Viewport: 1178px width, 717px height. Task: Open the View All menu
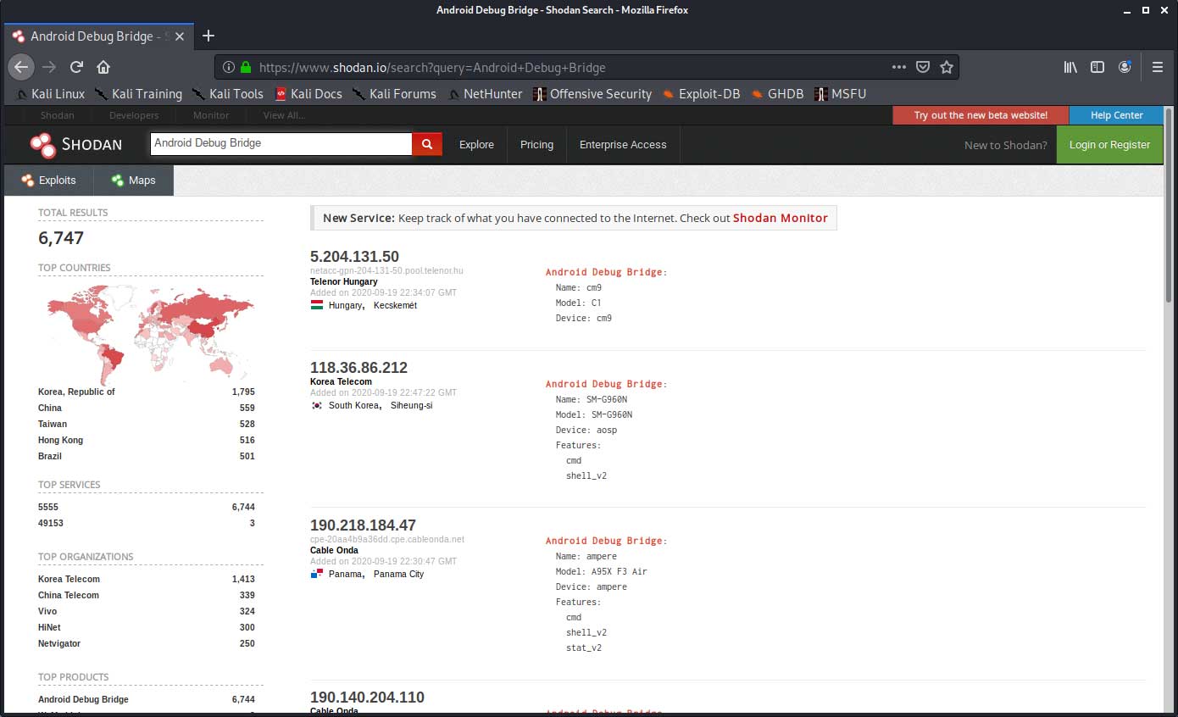click(284, 115)
